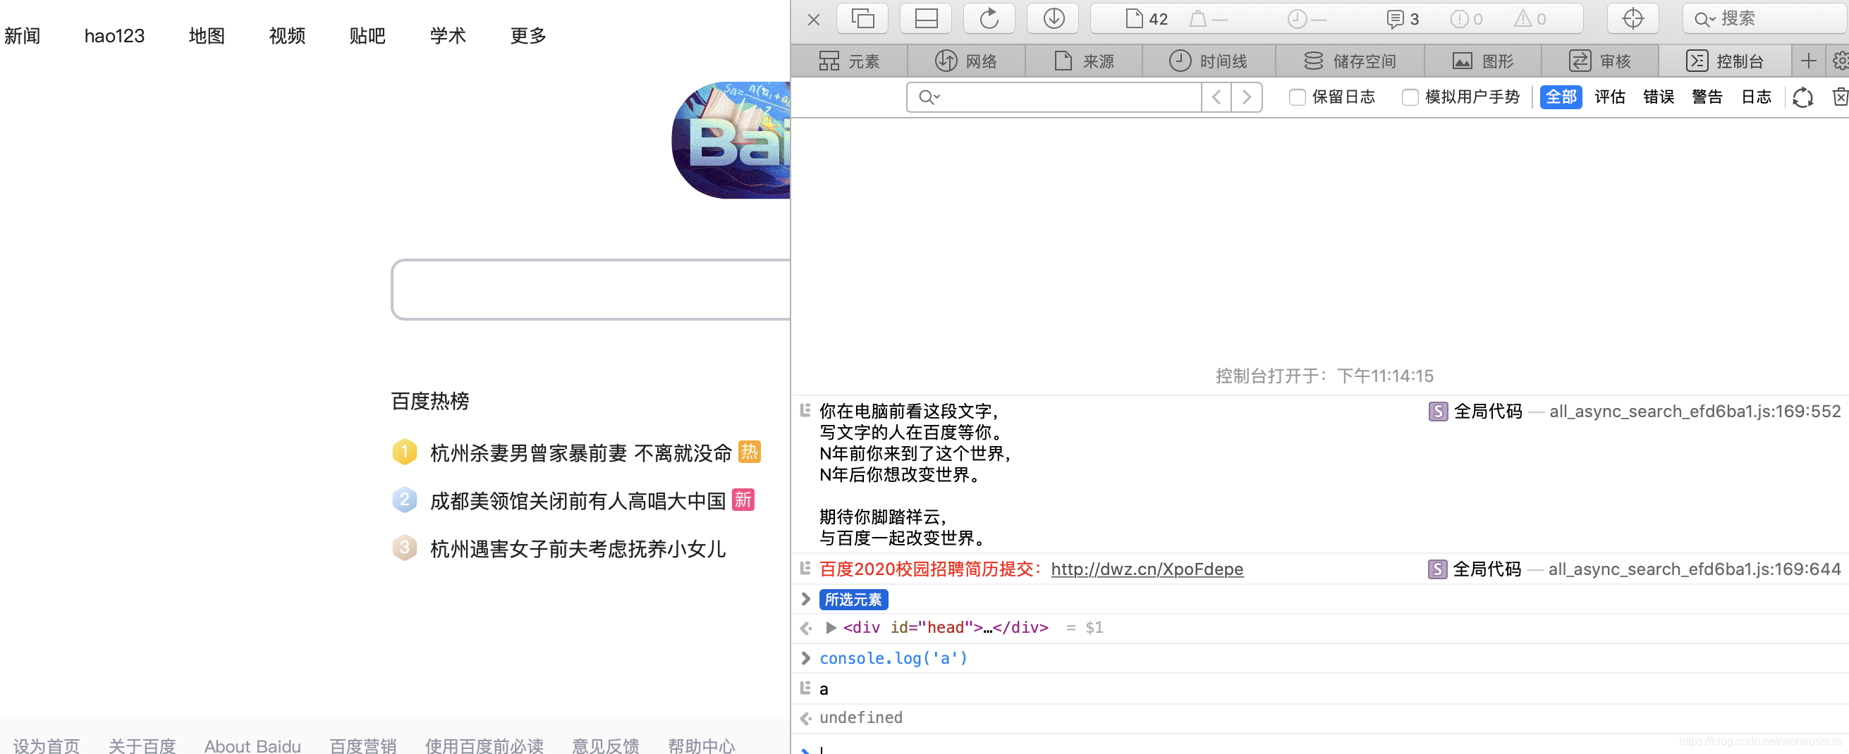Click About Baidu footer link
Viewport: 1849px width, 754px height.
pos(252,746)
